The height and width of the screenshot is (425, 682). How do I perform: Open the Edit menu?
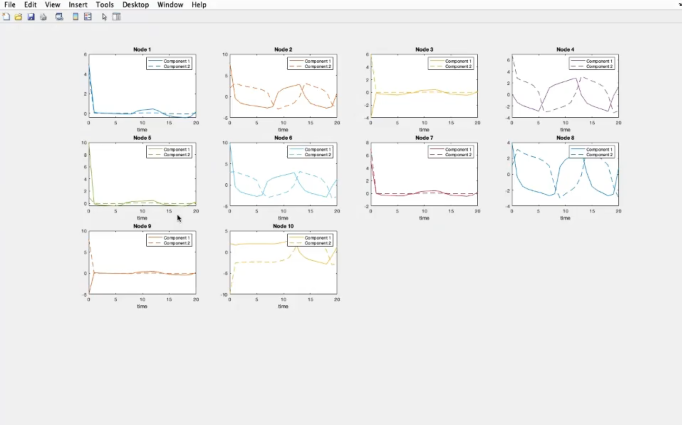(30, 5)
